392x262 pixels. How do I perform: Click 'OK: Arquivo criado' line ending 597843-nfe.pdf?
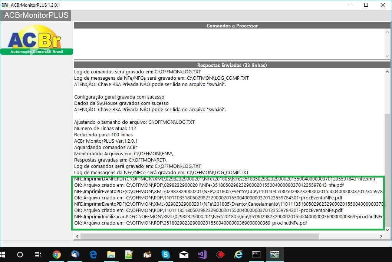209,185
